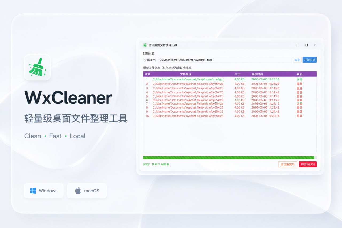Screen dimensions: 342x228
Task: Click the 重复 status in row 5
Action: (x=299, y=96)
